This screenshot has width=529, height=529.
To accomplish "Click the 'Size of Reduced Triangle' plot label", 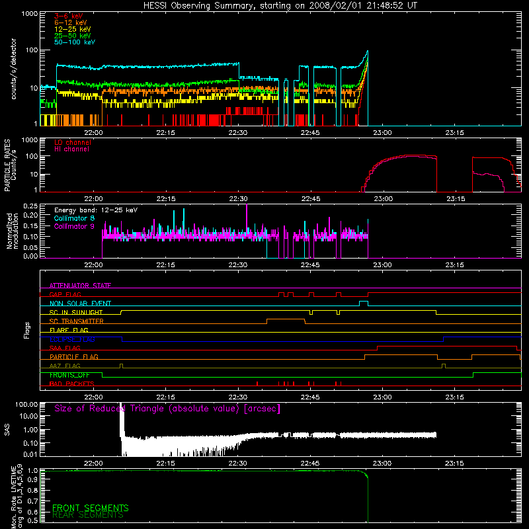I will pos(167,409).
